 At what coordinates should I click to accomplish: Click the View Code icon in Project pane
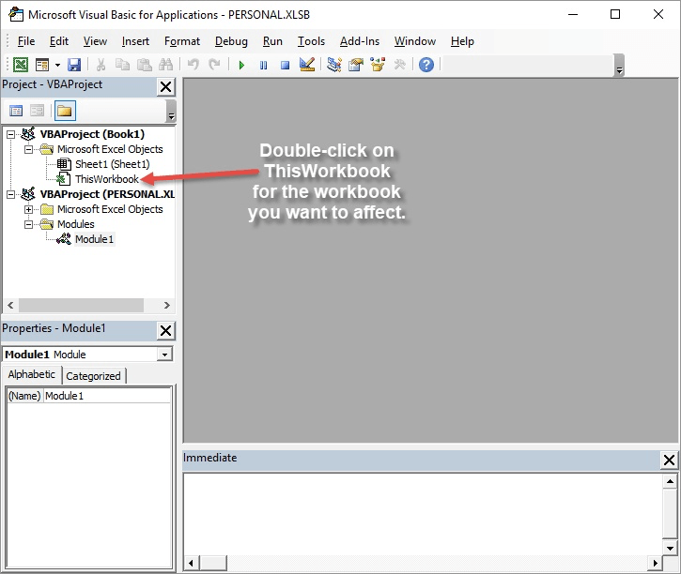click(16, 111)
